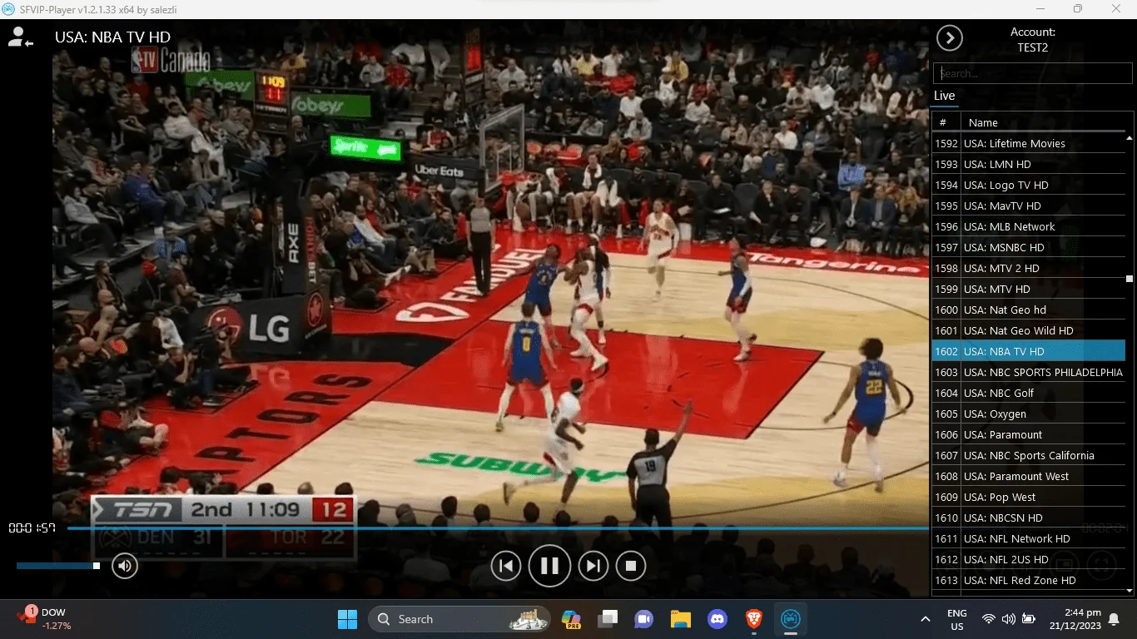Sort channels by the # column header
Image resolution: width=1137 pixels, height=639 pixels.
click(946, 122)
